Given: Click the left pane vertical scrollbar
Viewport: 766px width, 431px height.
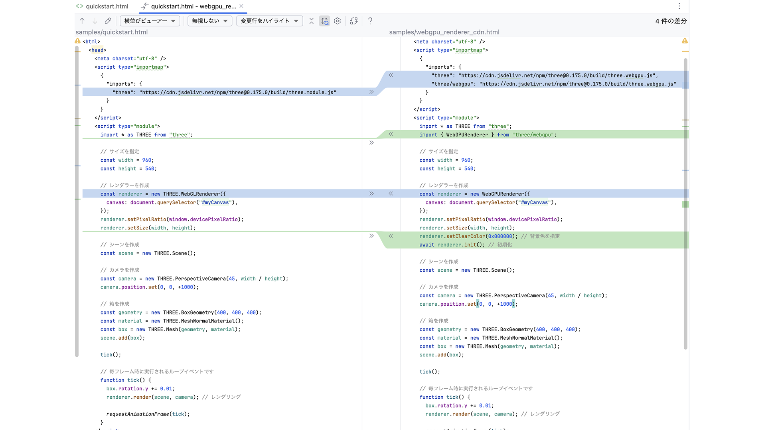Looking at the screenshot, I should pos(77,202).
